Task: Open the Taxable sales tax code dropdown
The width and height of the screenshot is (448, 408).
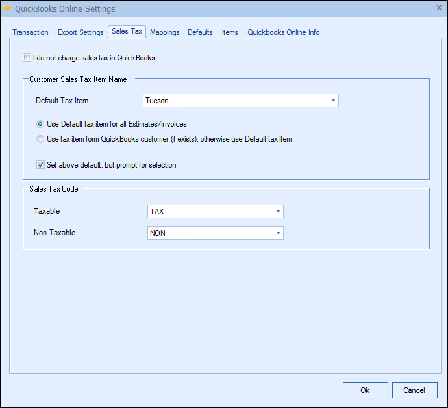Action: click(x=278, y=212)
